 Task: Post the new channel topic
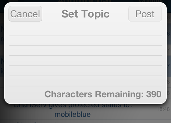click(145, 14)
